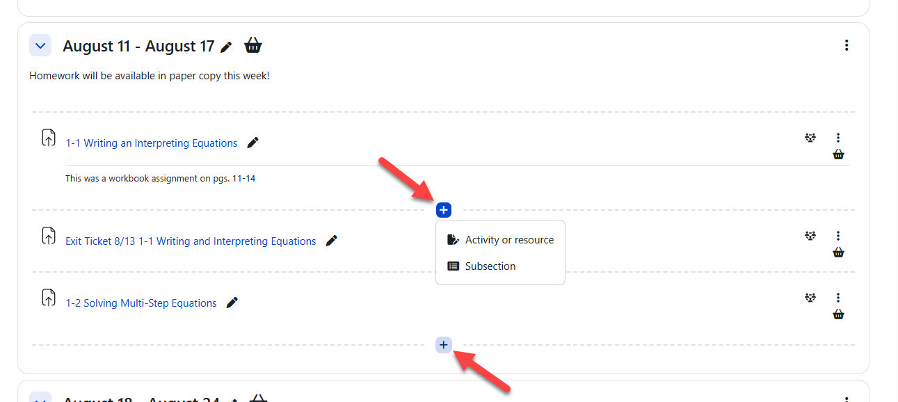
Task: Click group mode icon for 1-2 Solving Multi-Step
Action: click(810, 298)
